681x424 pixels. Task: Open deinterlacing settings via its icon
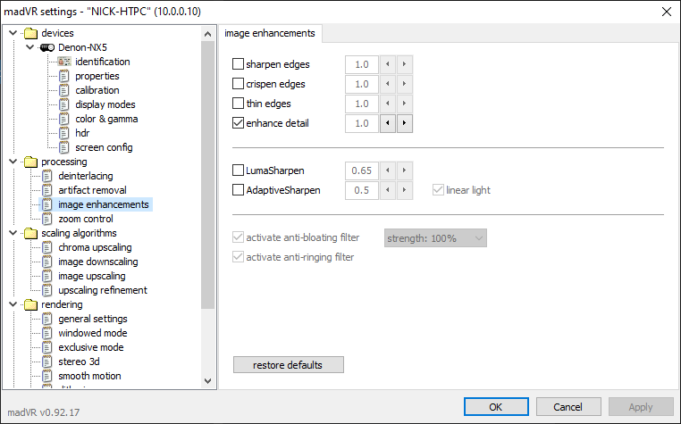point(47,176)
